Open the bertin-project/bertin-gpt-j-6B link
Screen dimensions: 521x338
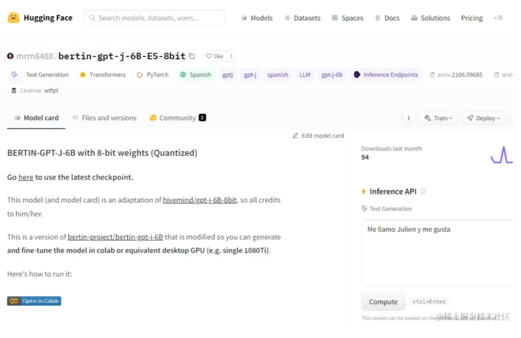(x=115, y=237)
